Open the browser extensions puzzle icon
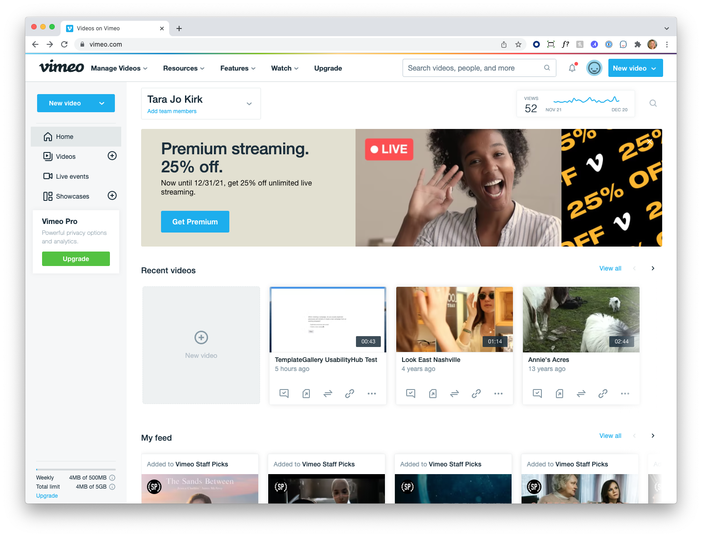The height and width of the screenshot is (537, 702). coord(638,44)
